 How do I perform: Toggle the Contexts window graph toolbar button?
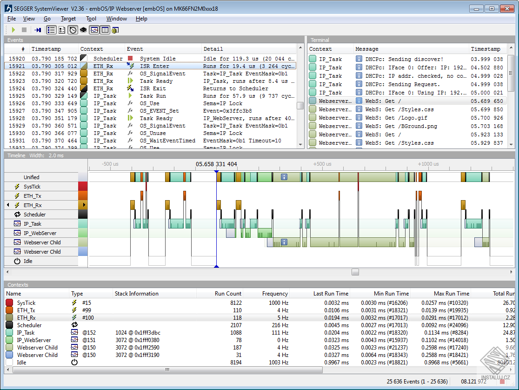[x=94, y=30]
